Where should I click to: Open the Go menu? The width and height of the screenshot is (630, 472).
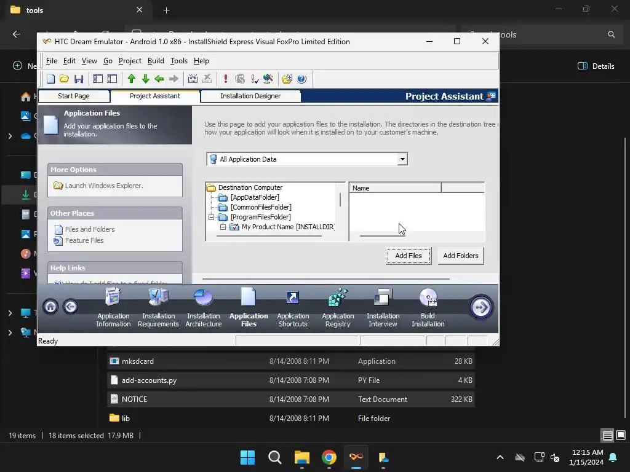[108, 61]
